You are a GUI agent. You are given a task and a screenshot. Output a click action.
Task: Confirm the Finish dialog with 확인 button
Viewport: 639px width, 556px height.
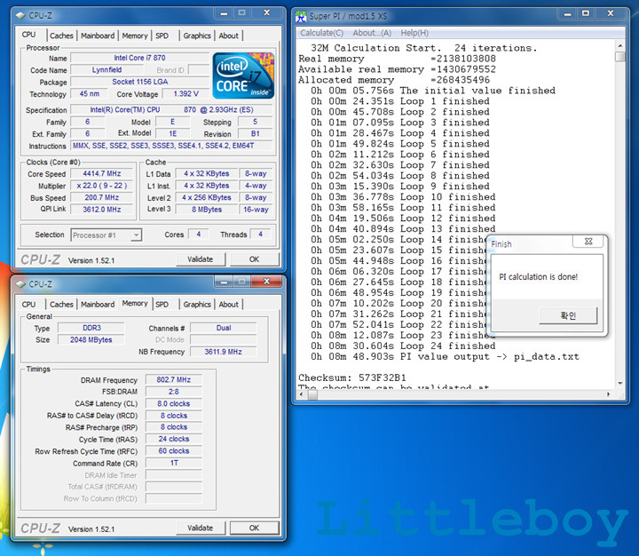coord(568,315)
